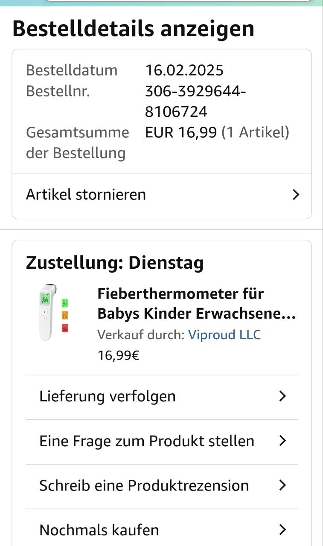Click the order number 306-3929644-8106724
Image resolution: width=323 pixels, height=546 pixels.
coord(195,102)
